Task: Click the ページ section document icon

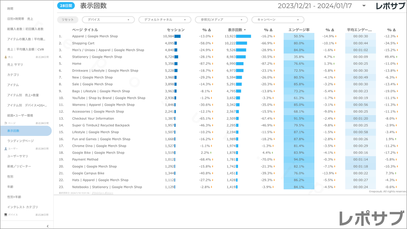Action: pos(5,123)
